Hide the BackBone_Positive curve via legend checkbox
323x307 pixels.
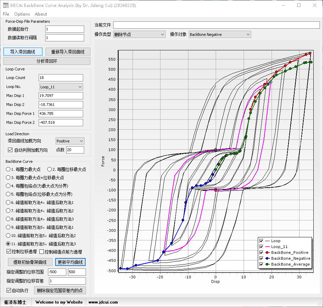click(x=261, y=252)
